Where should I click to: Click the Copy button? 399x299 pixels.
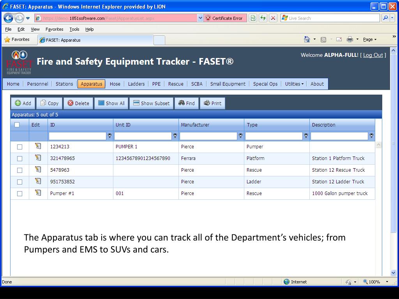[49, 103]
